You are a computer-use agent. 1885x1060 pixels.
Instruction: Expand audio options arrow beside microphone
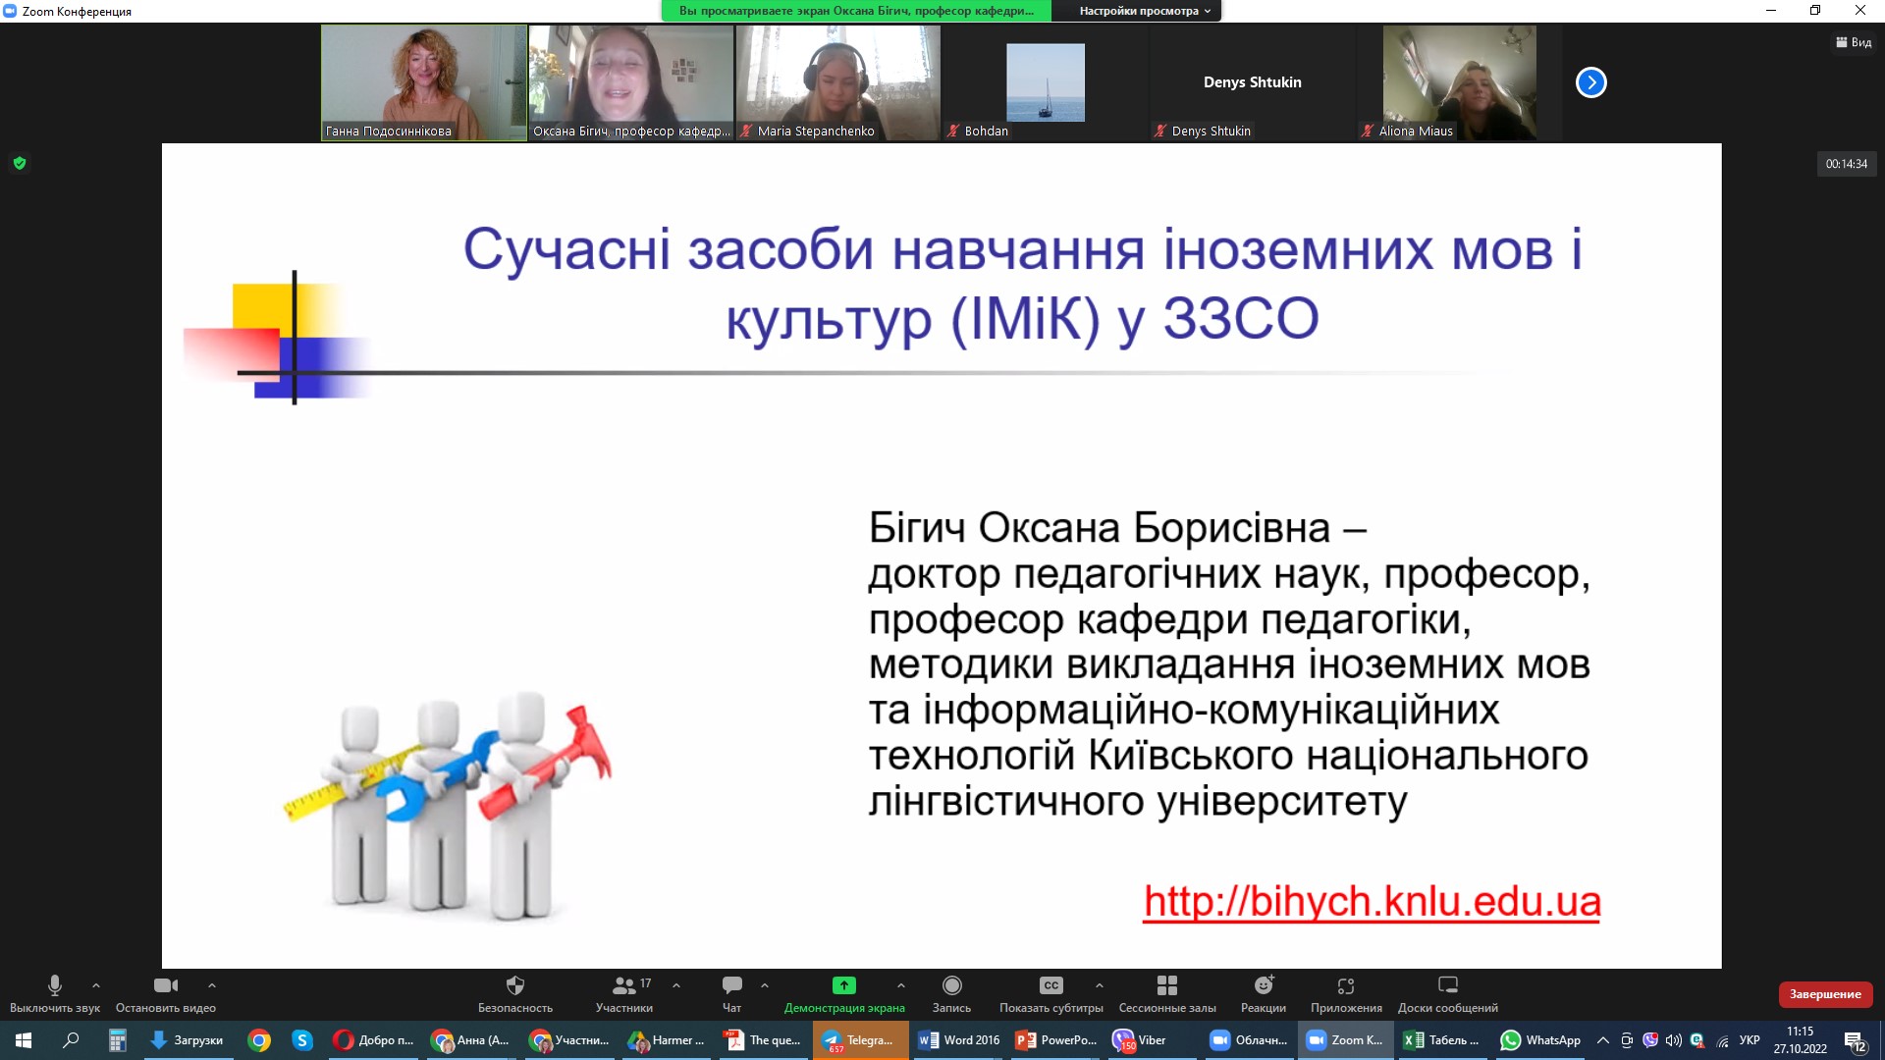coord(96,985)
